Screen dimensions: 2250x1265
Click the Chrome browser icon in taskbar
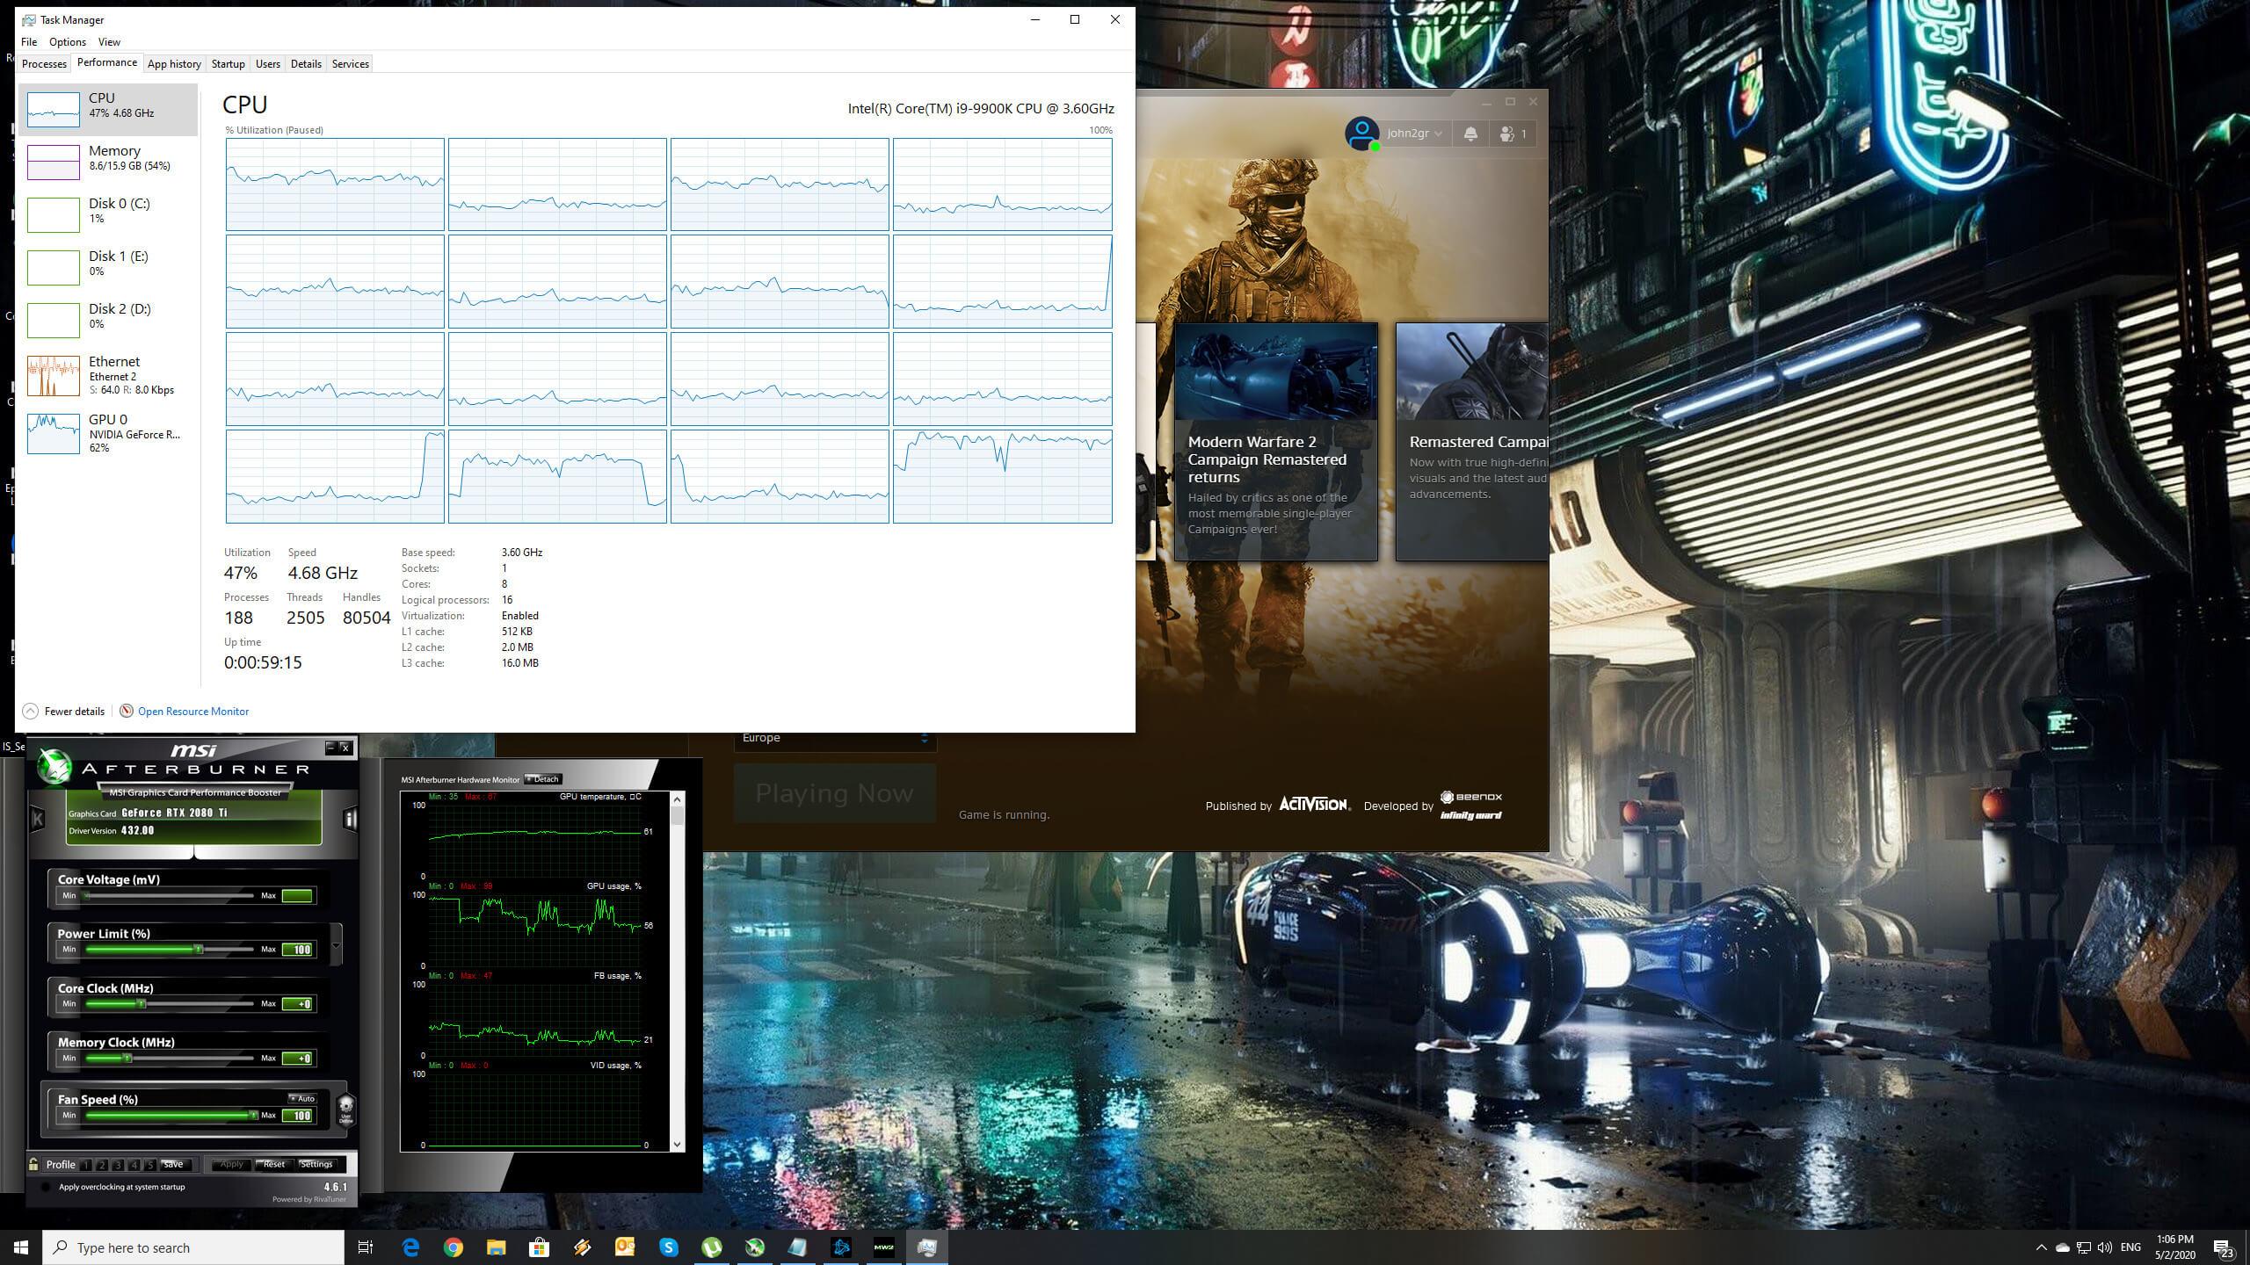coord(453,1247)
